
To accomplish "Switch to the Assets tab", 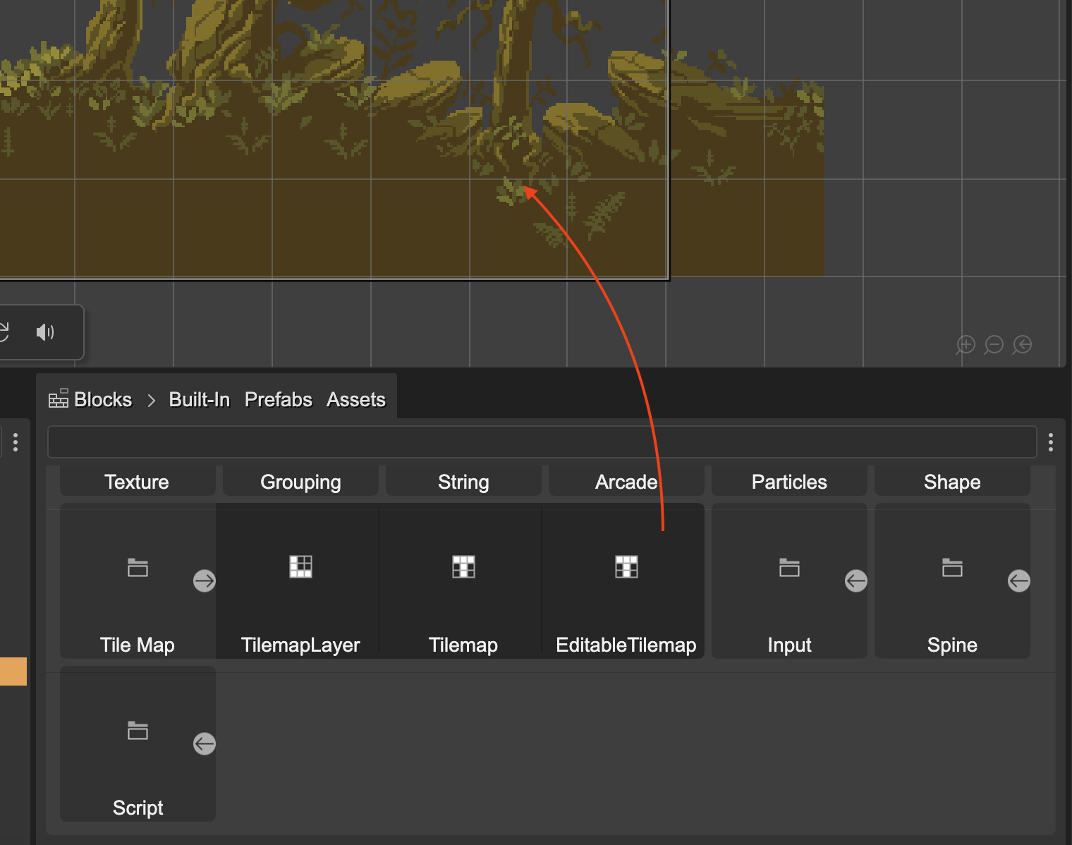I will point(355,399).
